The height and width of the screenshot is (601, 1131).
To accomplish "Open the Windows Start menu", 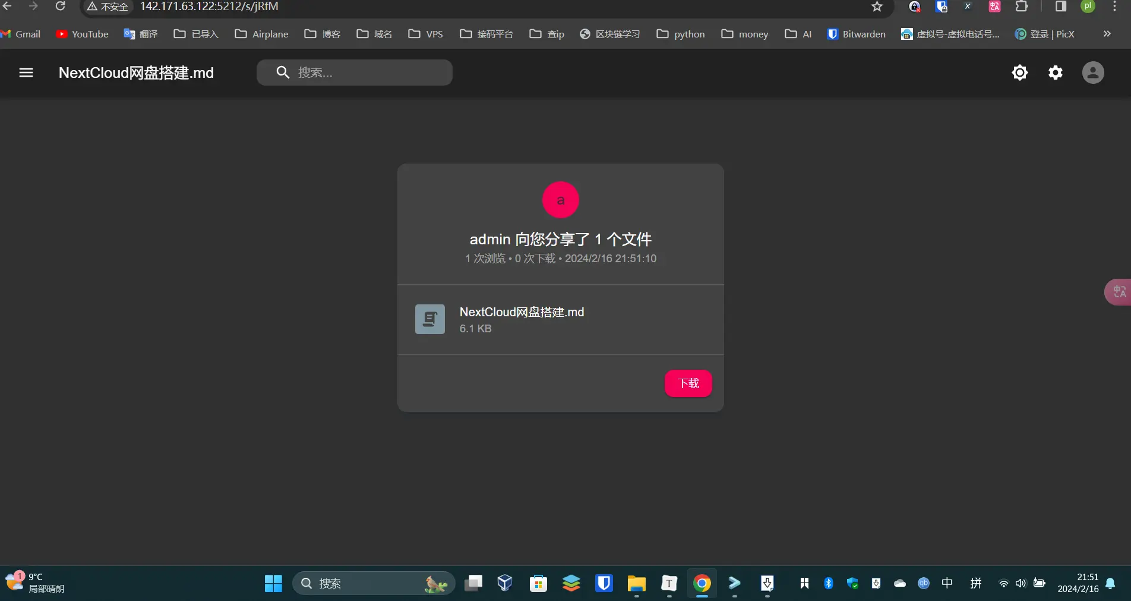I will coord(273,583).
